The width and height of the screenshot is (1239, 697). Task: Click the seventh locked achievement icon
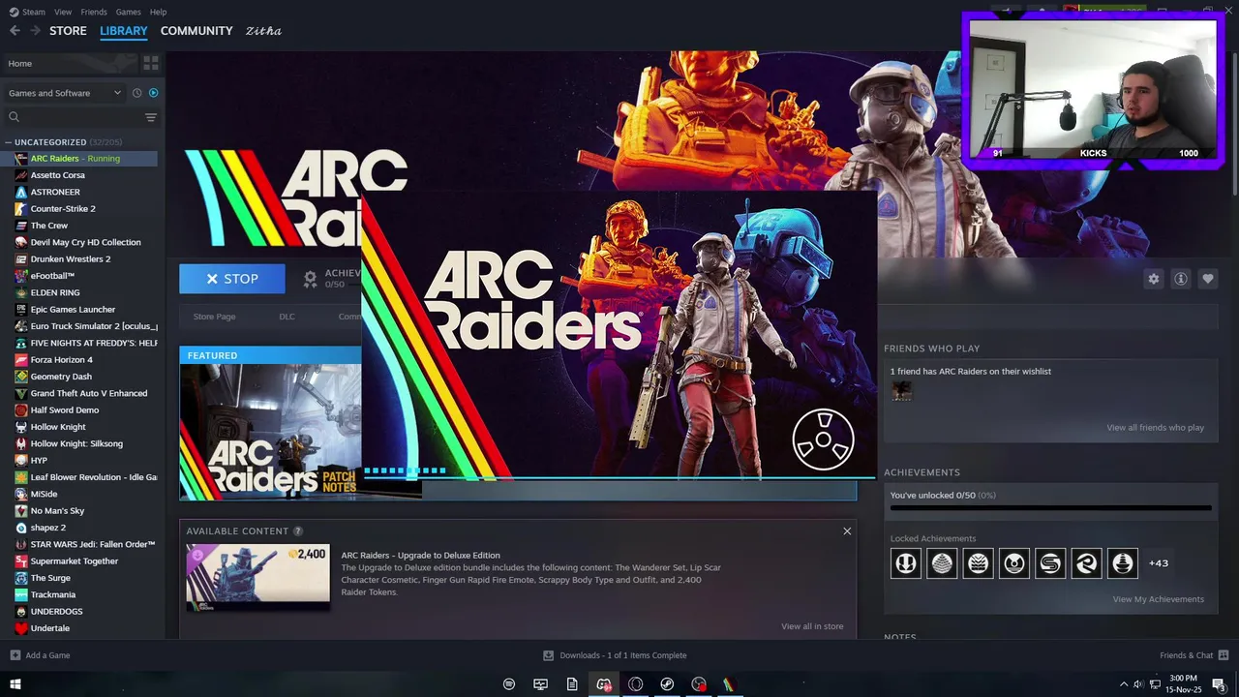[x=1123, y=563]
